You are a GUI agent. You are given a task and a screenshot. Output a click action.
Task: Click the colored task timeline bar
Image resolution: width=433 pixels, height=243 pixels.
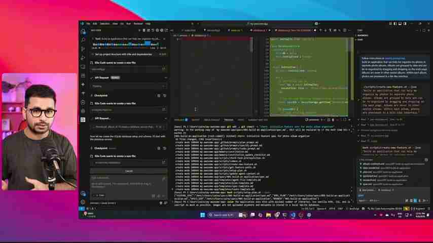[x=126, y=44]
